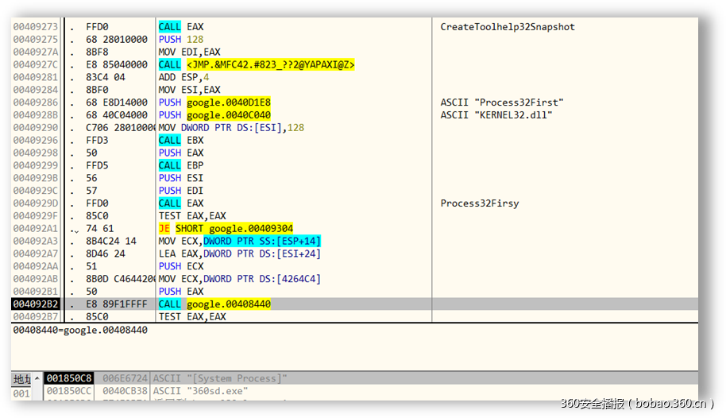Select the LEA EAX,DWORD PTR DS:[ESI+24] line

(239, 254)
